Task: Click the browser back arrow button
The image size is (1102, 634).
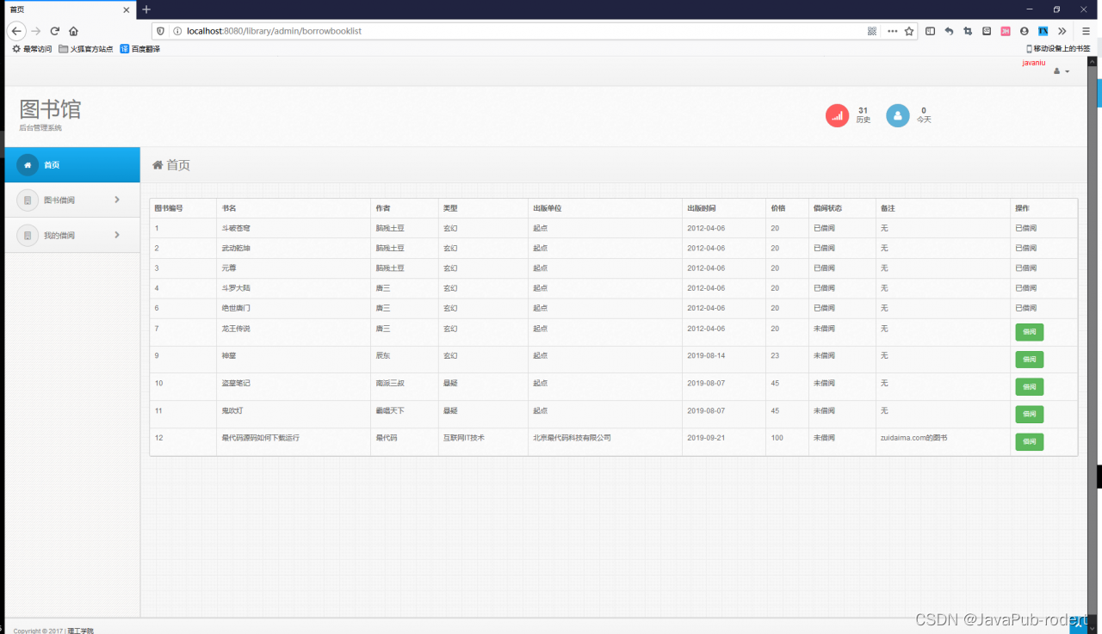Action: pyautogui.click(x=15, y=31)
